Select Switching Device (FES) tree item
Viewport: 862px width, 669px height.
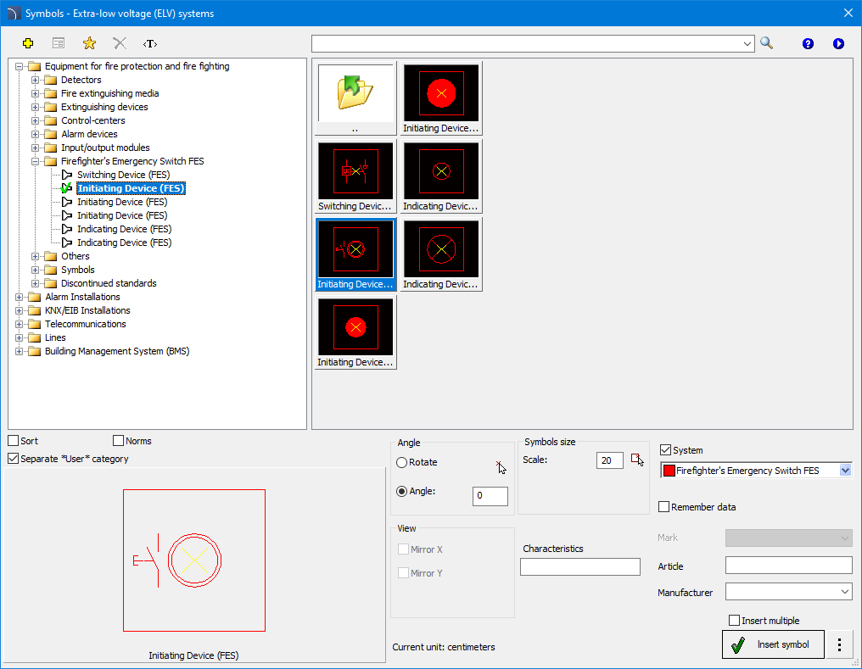[123, 175]
